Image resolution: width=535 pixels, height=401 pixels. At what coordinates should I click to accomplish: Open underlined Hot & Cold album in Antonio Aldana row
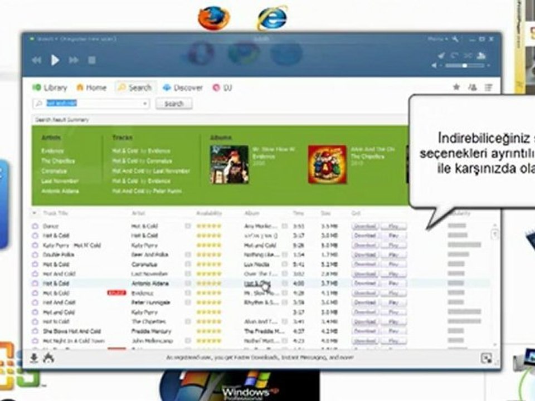[x=257, y=283]
